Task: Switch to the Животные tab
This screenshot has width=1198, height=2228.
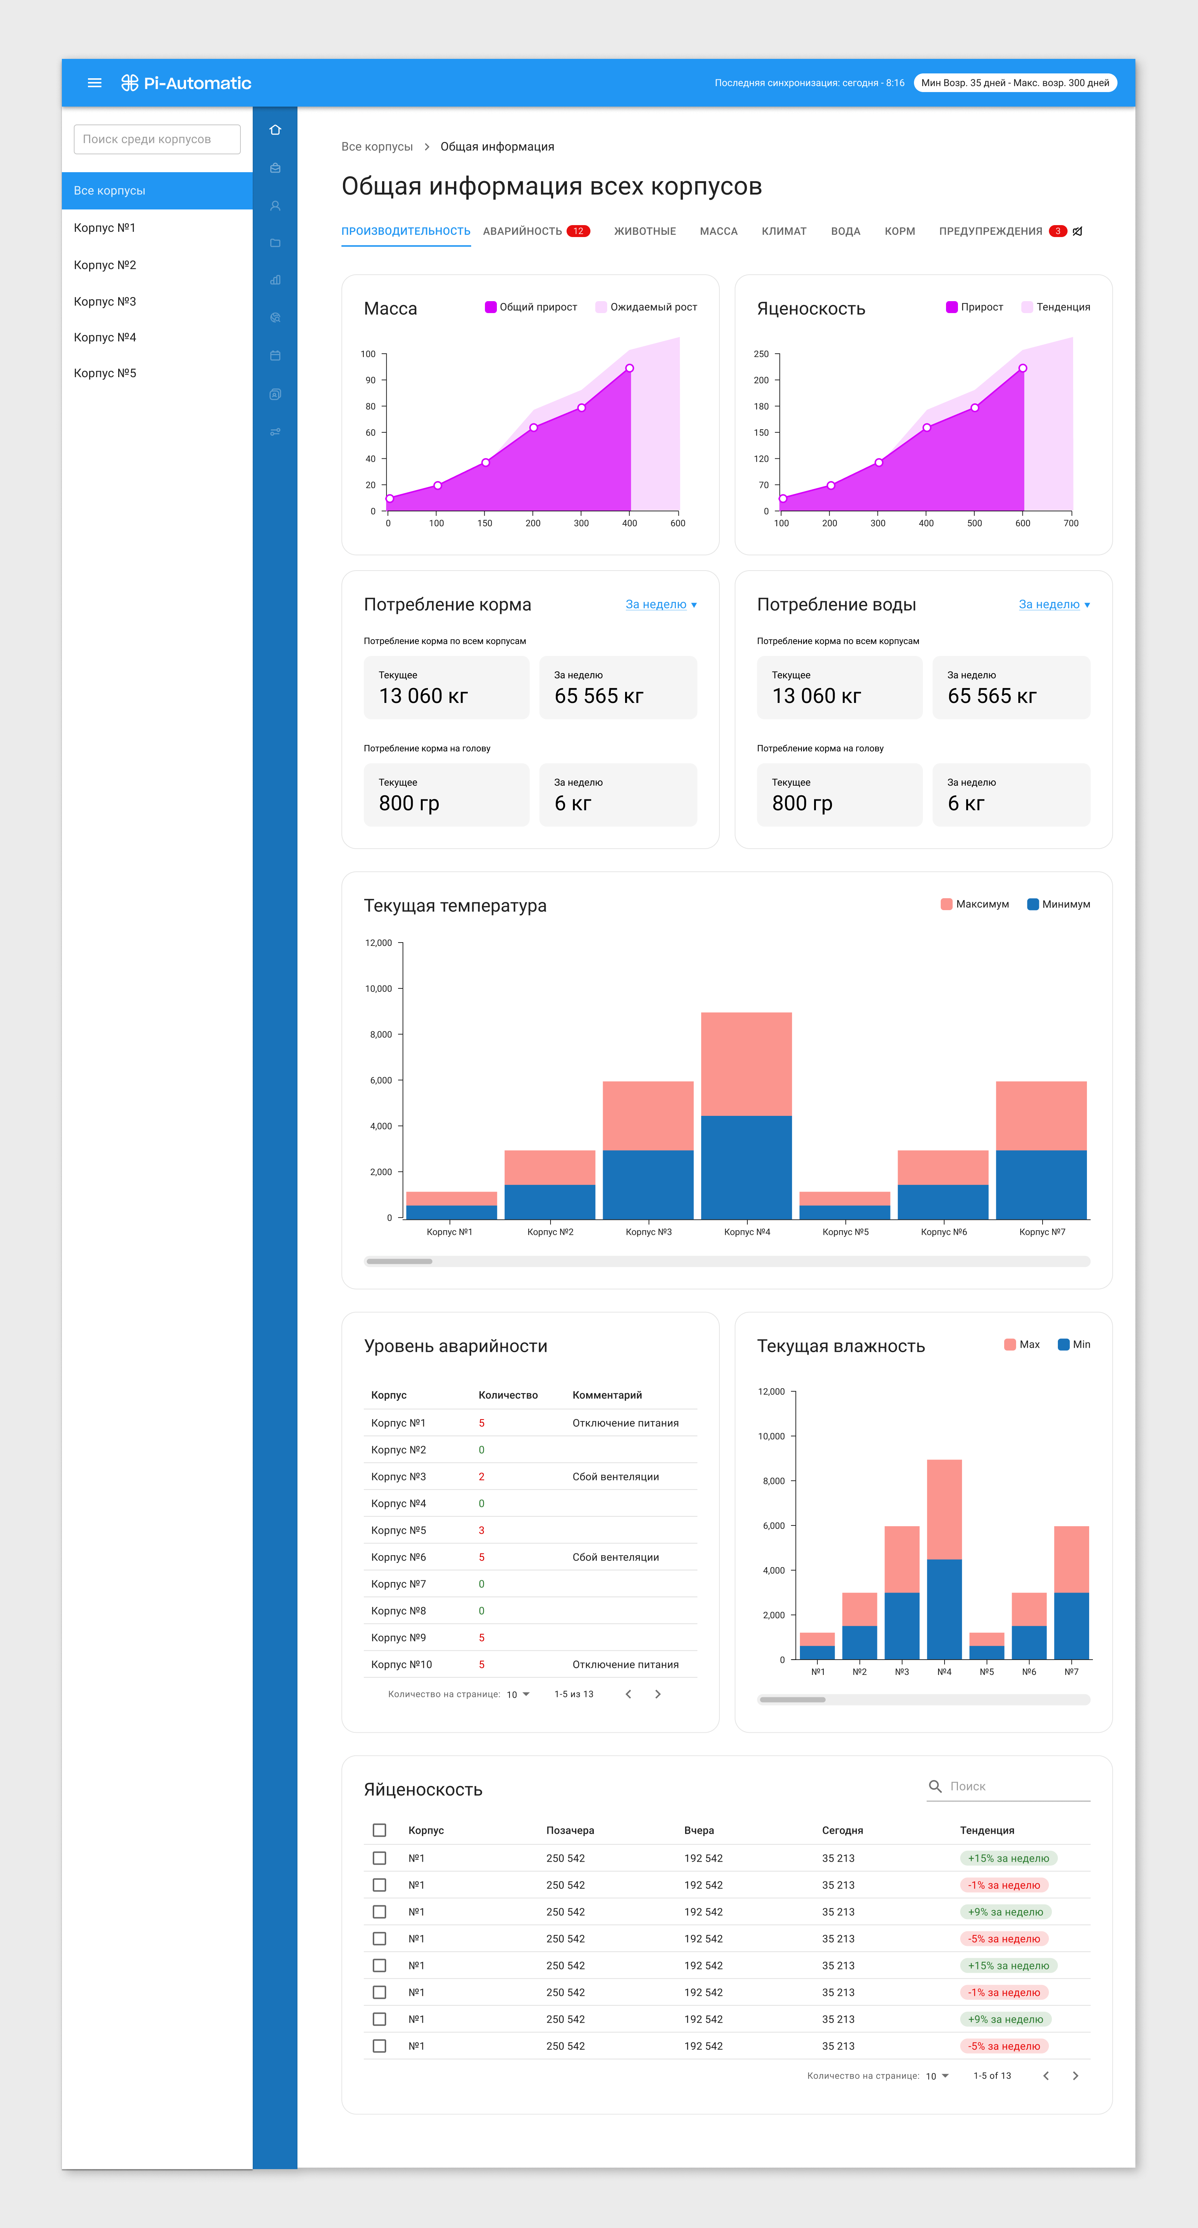Action: (645, 231)
